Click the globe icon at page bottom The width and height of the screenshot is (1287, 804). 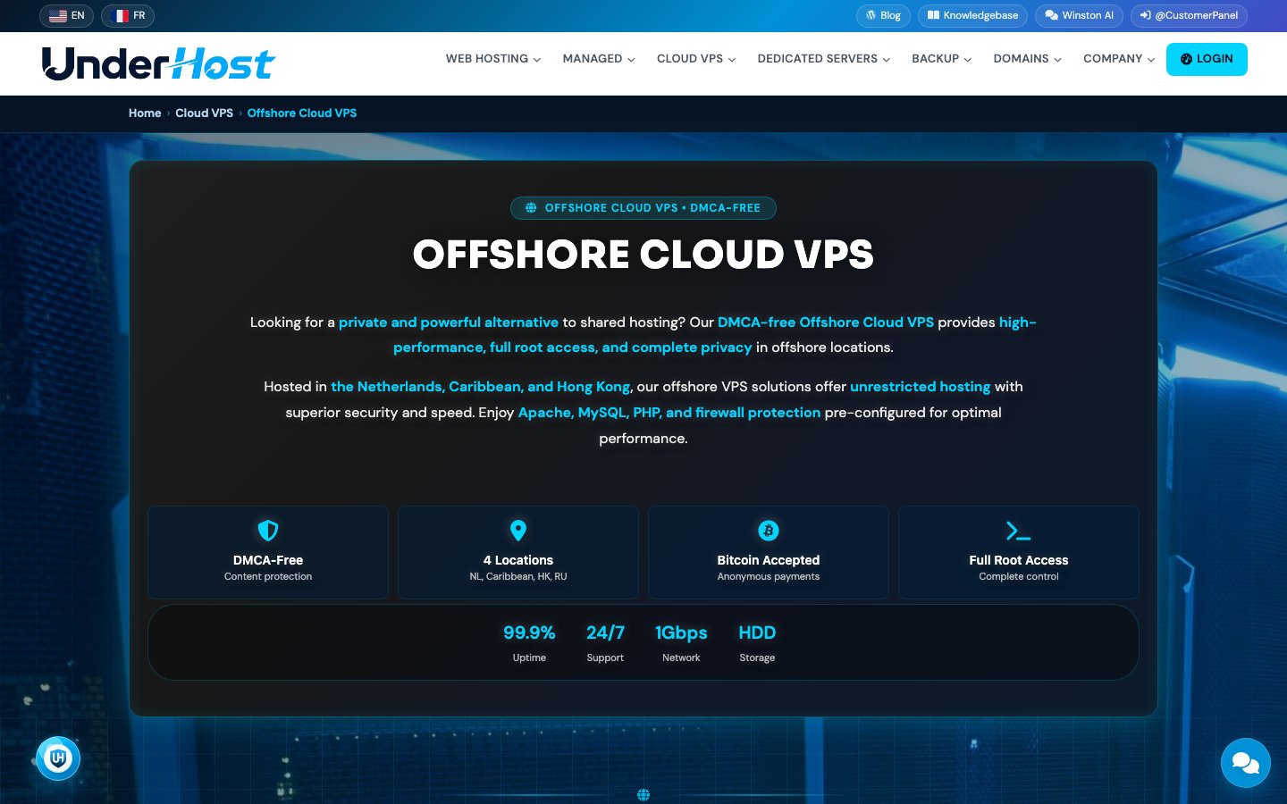click(643, 795)
